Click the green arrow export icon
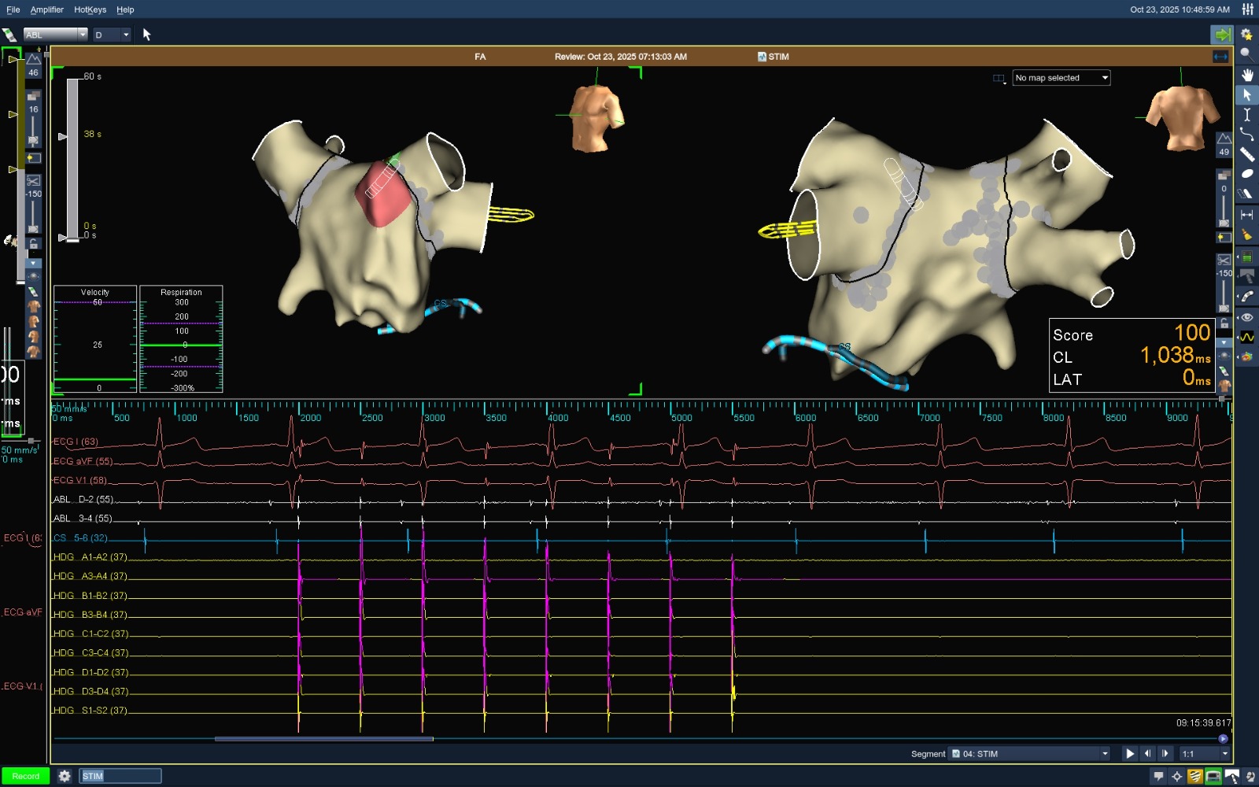This screenshot has height=787, width=1259. tap(1221, 35)
